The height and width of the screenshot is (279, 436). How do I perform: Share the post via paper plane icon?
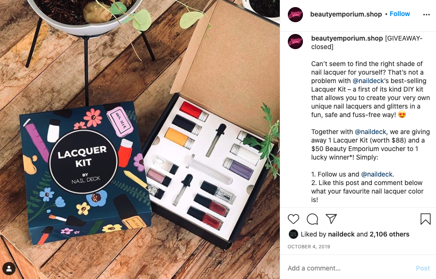[331, 219]
